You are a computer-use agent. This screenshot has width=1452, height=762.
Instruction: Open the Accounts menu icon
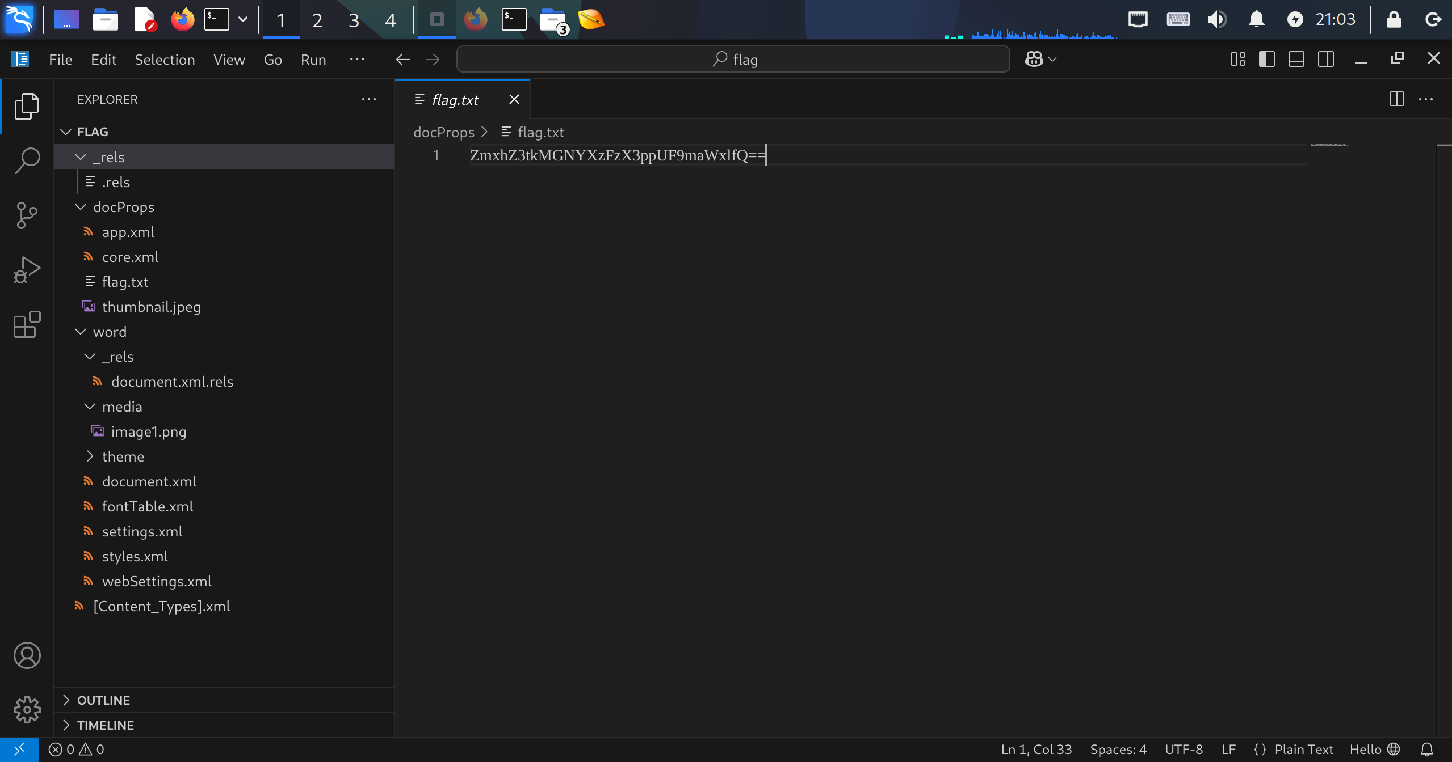coord(27,655)
